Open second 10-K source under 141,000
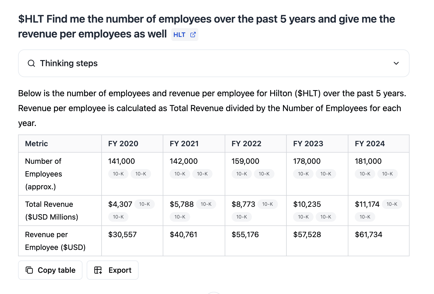 point(141,174)
